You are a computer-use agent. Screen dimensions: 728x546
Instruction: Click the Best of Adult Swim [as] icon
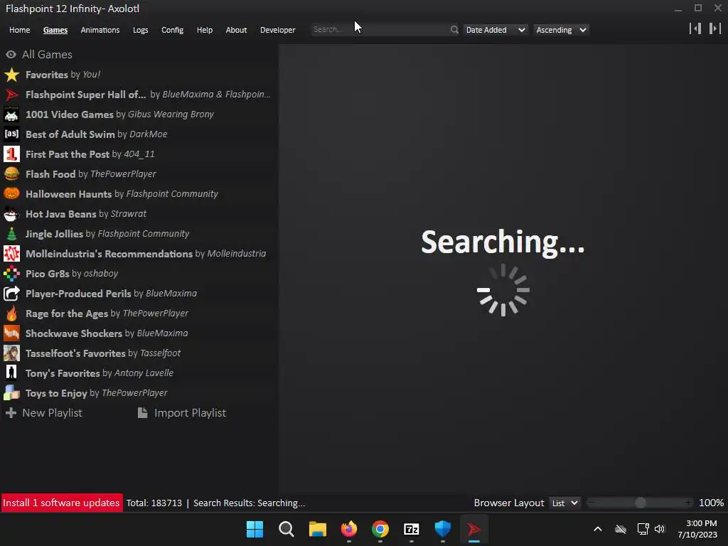pos(11,134)
